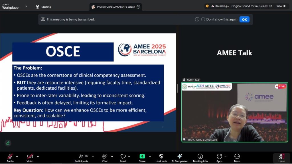Open the Zoom Workplace dropdown chevron

(27, 6)
